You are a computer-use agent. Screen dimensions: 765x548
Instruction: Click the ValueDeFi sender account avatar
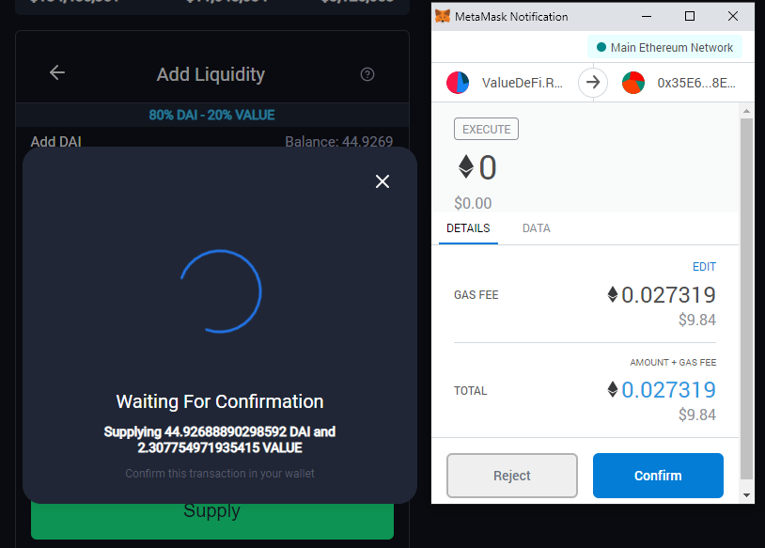click(458, 83)
